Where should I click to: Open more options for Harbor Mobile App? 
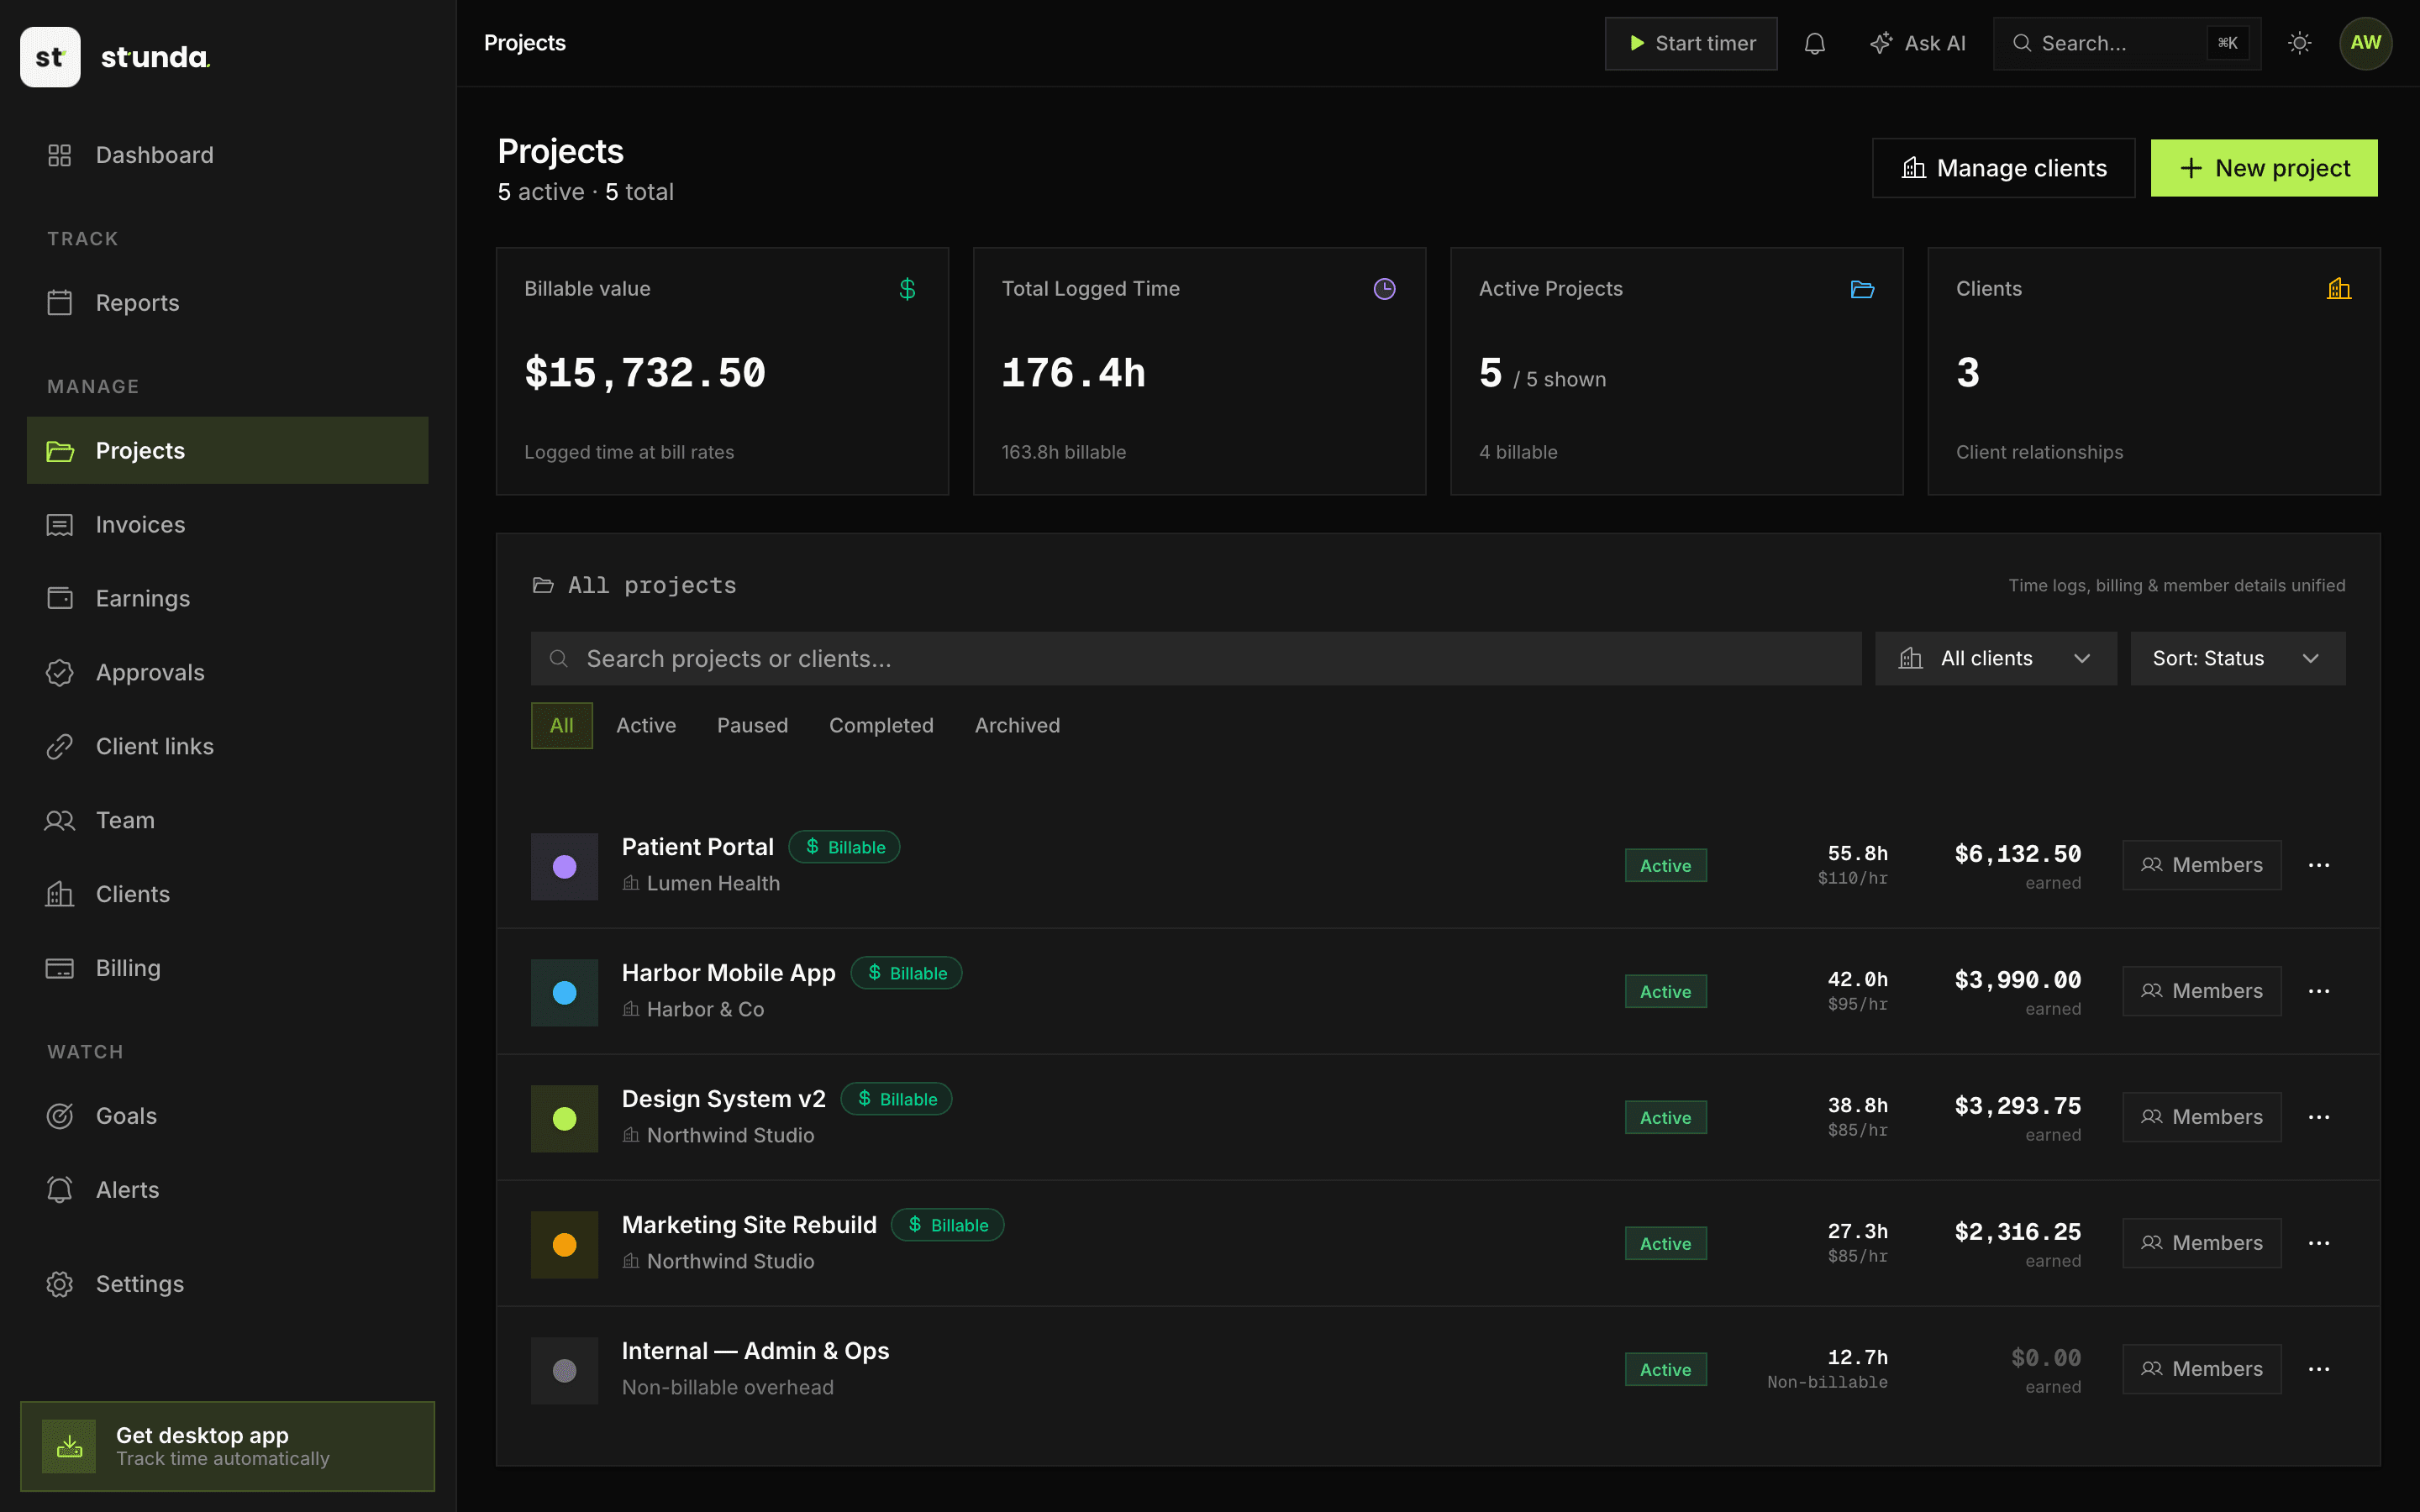[x=2318, y=991]
